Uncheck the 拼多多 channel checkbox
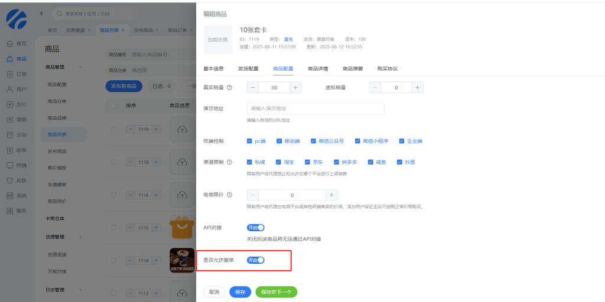Image resolution: width=605 pixels, height=302 pixels. pos(337,162)
